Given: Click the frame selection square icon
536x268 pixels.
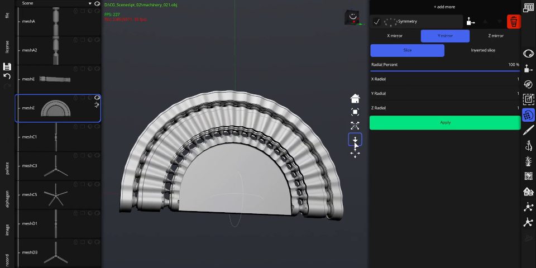Looking at the screenshot, I should (x=355, y=112).
